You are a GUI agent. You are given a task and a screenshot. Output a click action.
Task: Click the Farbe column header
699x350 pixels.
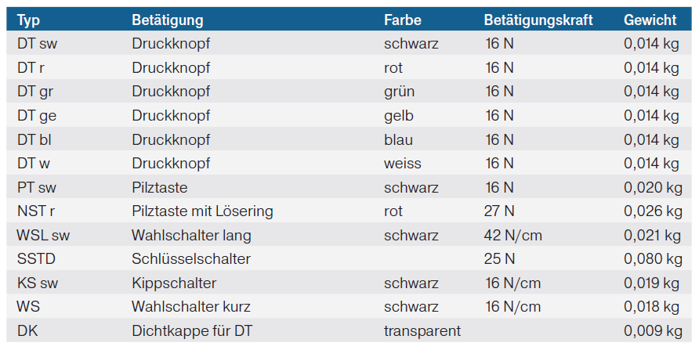[404, 20]
